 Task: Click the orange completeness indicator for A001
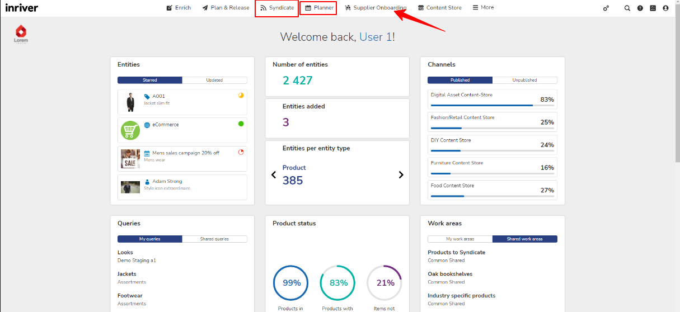tap(241, 95)
